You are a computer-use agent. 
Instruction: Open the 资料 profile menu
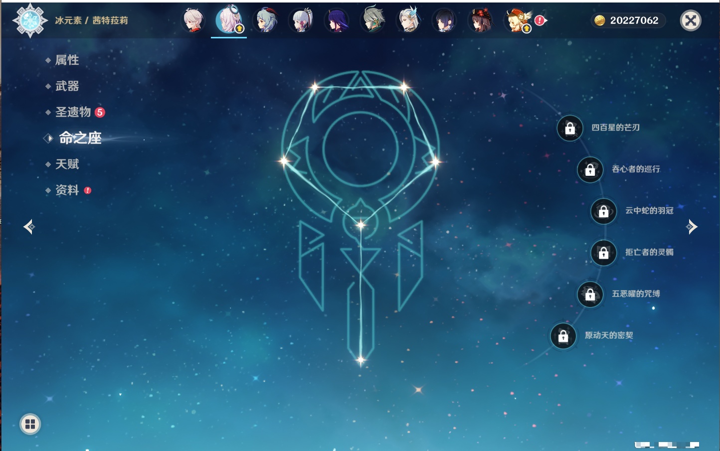tap(67, 190)
